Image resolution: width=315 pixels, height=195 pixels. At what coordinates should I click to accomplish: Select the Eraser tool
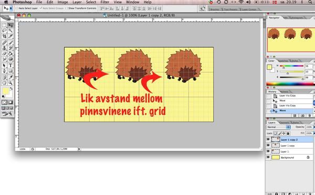pos(4,54)
